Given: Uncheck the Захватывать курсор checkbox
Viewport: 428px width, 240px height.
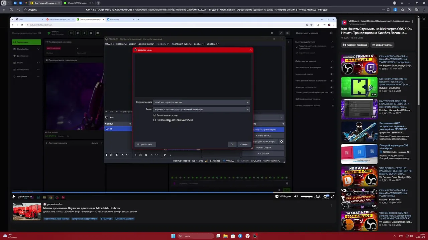Looking at the screenshot, I should click(154, 115).
